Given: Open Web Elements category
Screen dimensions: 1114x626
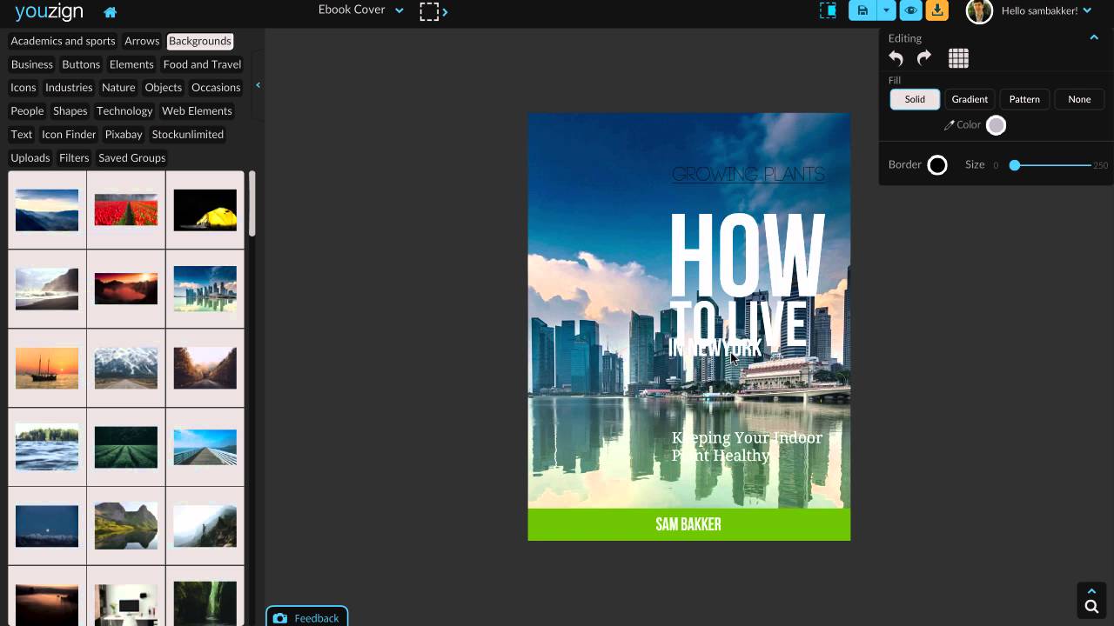Looking at the screenshot, I should (197, 111).
